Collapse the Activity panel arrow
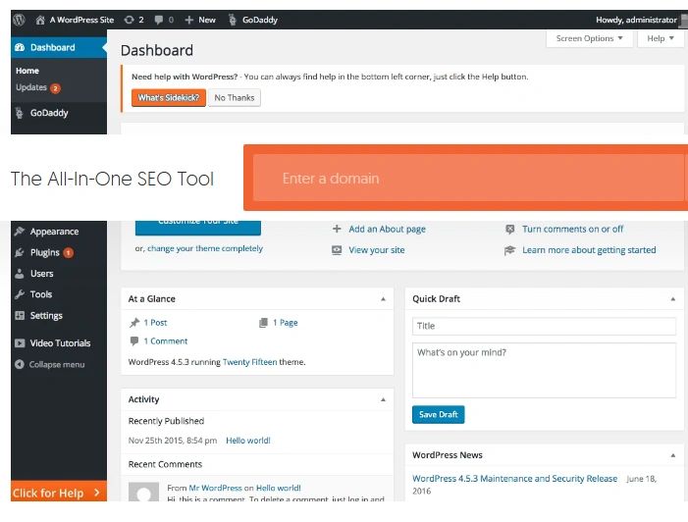 [x=383, y=399]
